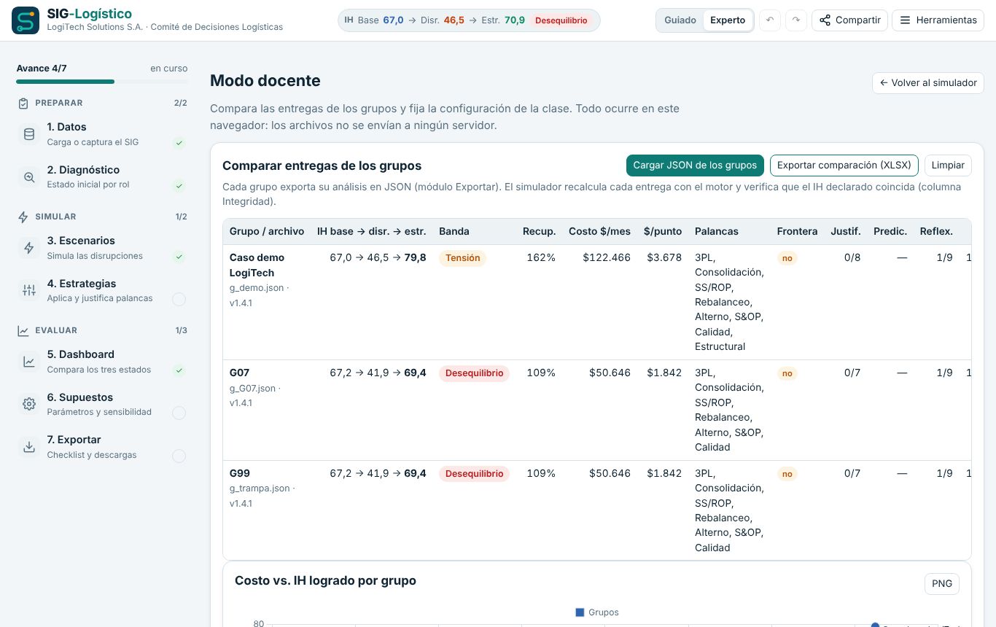Click the blue Grupos legend swatch
The image size is (996, 627).
coord(580,612)
